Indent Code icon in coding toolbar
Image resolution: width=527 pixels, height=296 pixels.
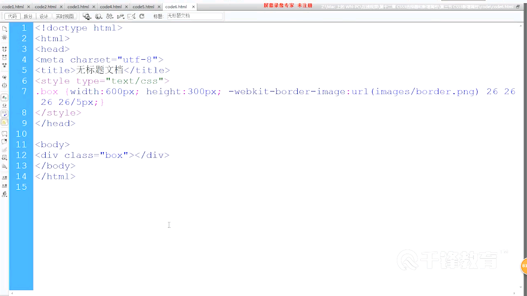pos(5,178)
